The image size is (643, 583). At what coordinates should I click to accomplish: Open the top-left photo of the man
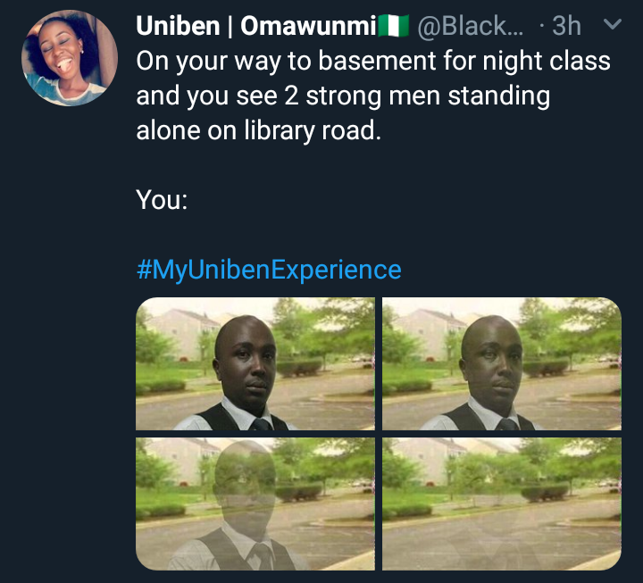(x=255, y=364)
